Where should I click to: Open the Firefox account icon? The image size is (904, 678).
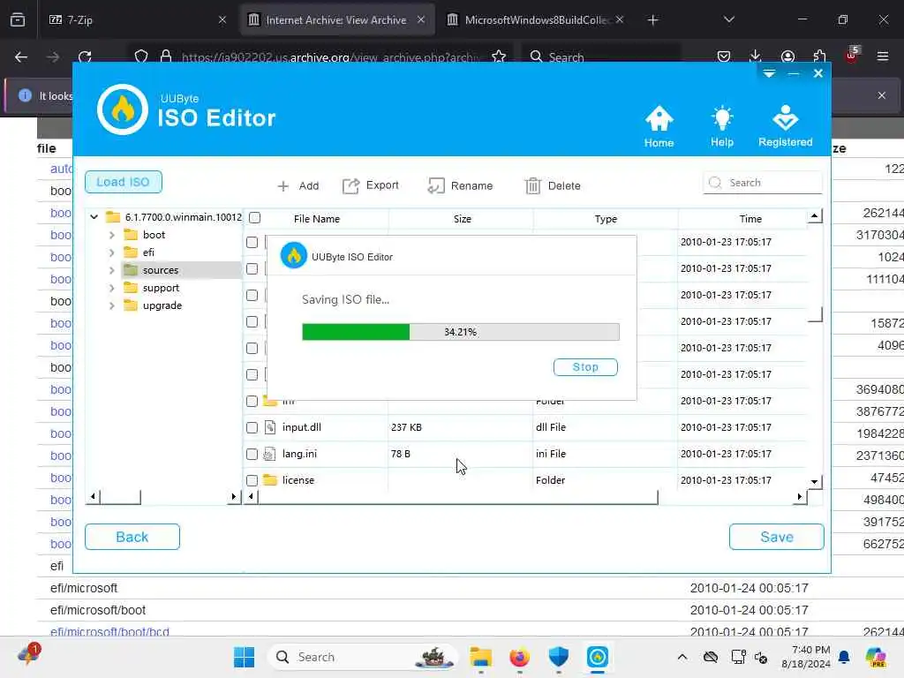click(787, 56)
